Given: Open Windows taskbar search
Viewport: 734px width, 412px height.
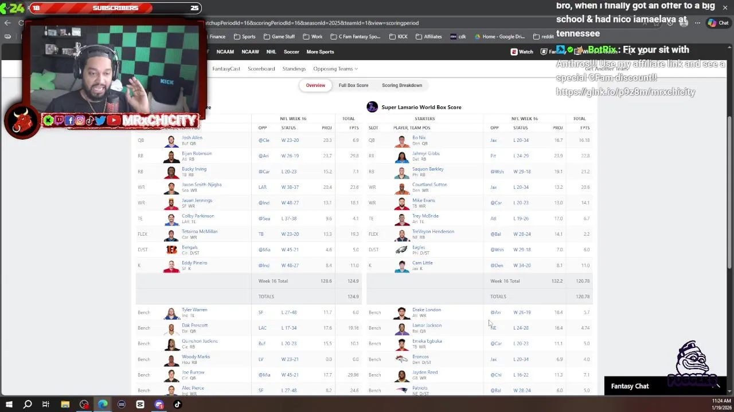Looking at the screenshot, I should (x=28, y=405).
